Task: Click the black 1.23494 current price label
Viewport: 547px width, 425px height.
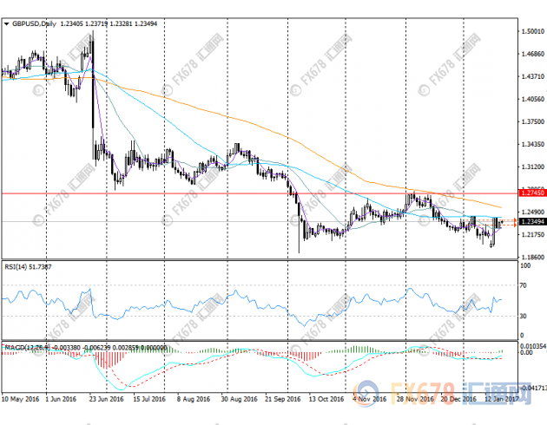Action: pos(530,222)
